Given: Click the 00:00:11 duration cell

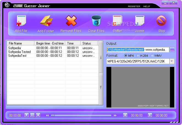Looking at the screenshot, I should 73,48.
